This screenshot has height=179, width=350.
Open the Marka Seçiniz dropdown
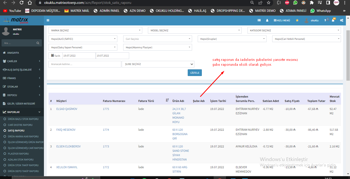tap(95, 31)
